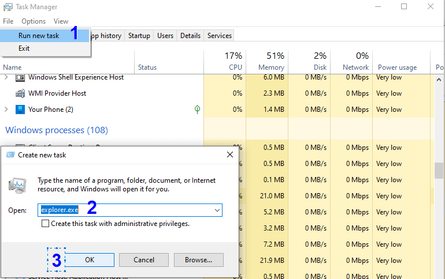Image resolution: width=445 pixels, height=279 pixels.
Task: Click the Task Manager title bar icon
Action: [8, 7]
